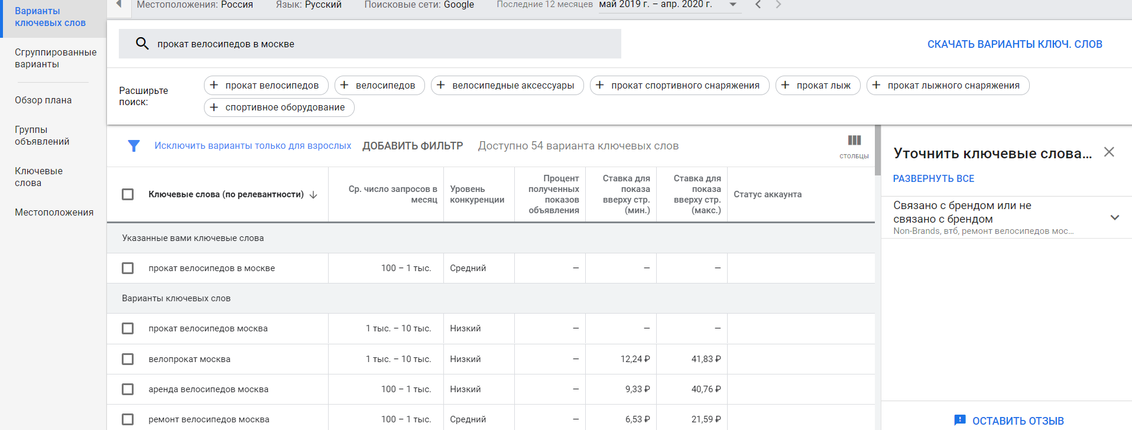This screenshot has height=430, width=1132.
Task: Open 'Группы объявлений' nav item
Action: pyautogui.click(x=42, y=135)
